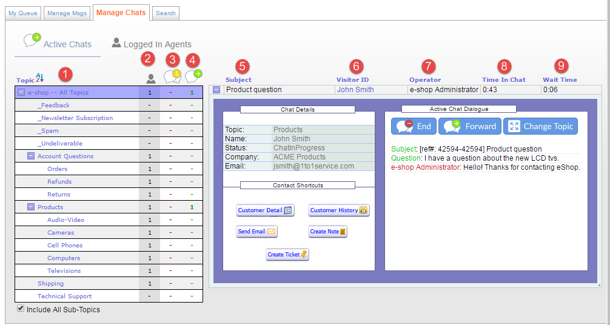610x325 pixels.
Task: Click Send Email shortcut button
Action: [256, 232]
